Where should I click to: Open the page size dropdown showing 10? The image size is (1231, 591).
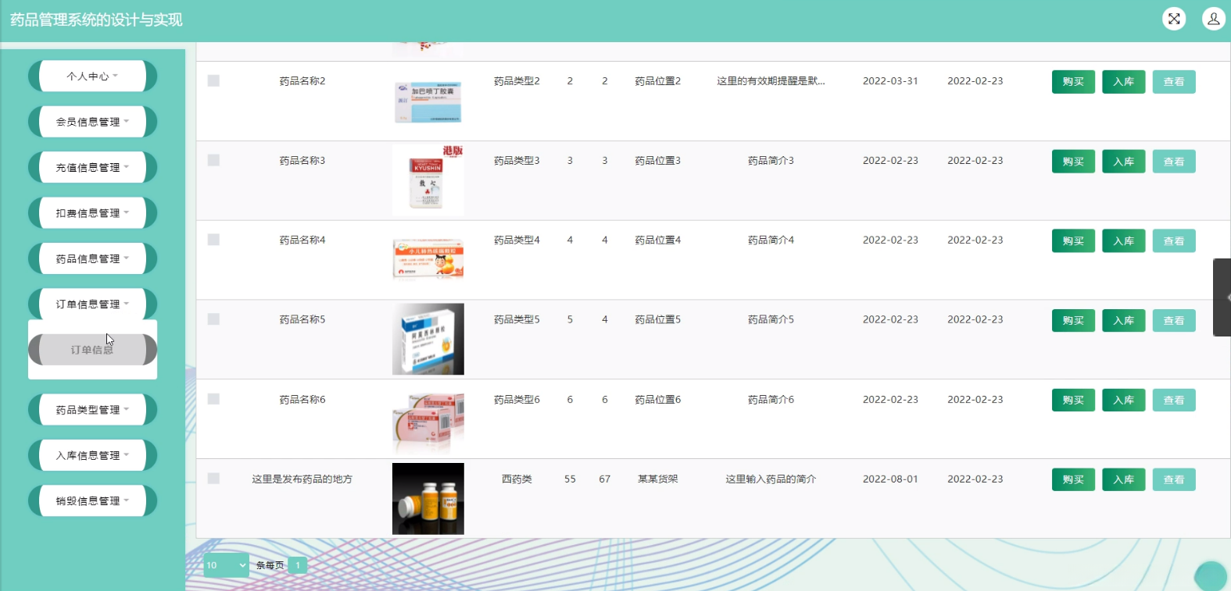point(226,565)
